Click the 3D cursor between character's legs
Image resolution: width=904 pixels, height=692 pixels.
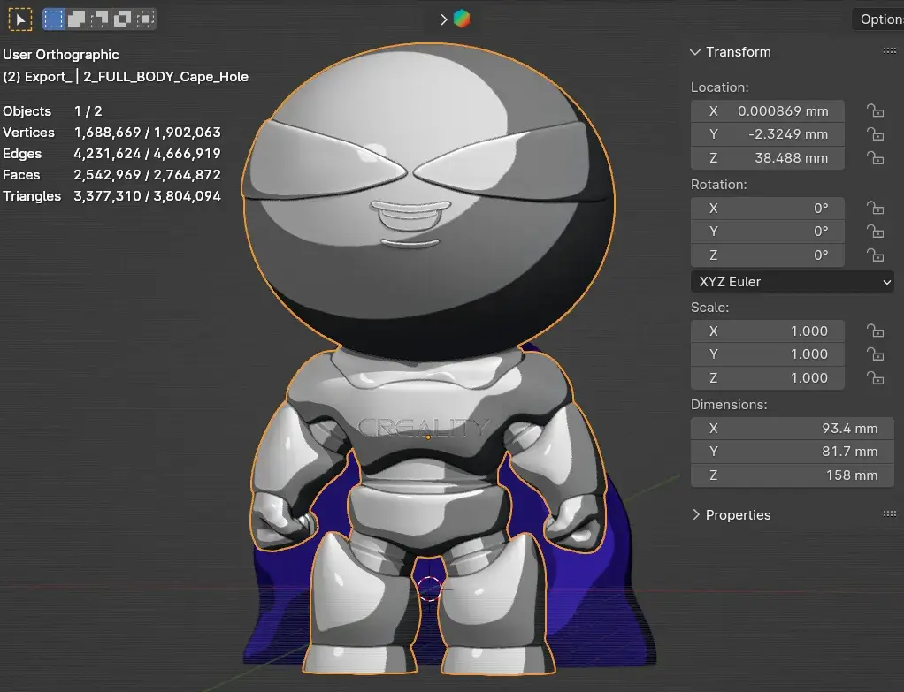tap(429, 589)
